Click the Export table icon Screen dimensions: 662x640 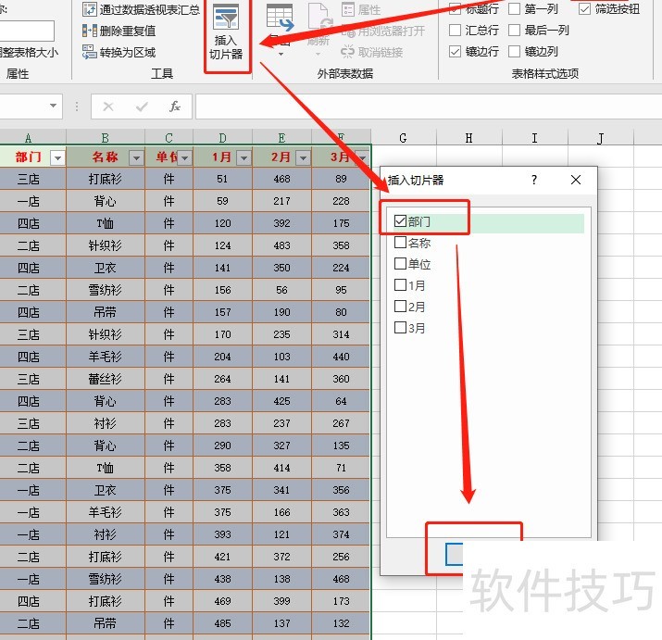[280, 19]
